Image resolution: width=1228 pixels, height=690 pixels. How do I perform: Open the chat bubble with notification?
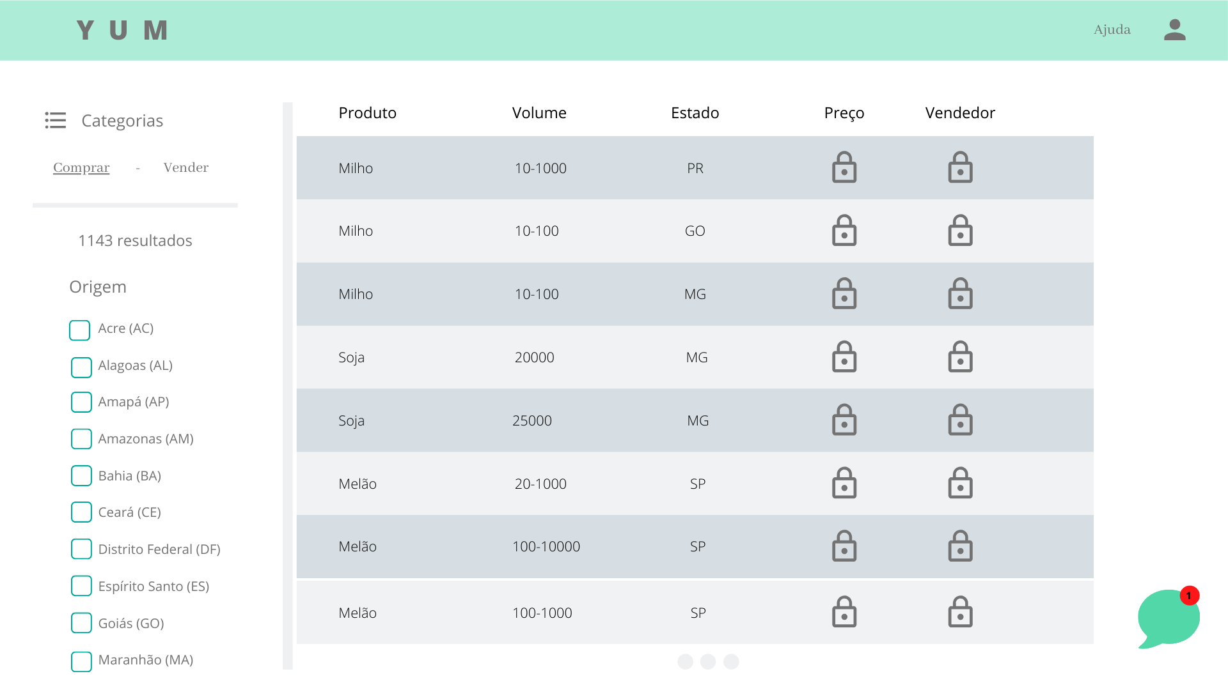1168,618
